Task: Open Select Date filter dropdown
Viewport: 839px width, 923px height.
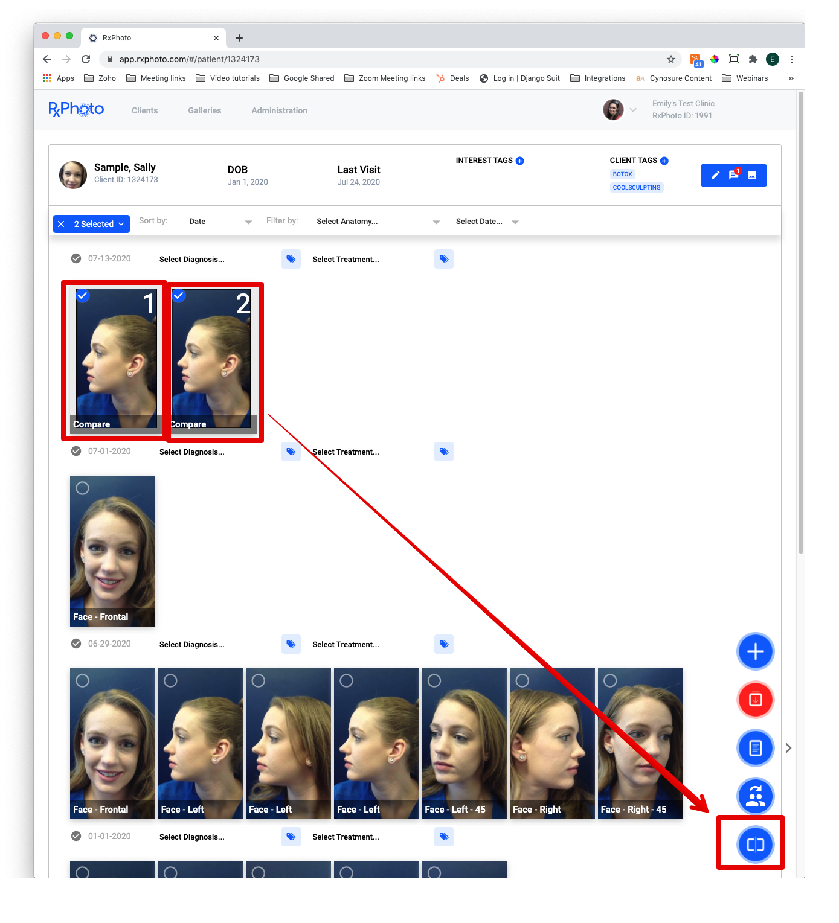Action: [487, 222]
